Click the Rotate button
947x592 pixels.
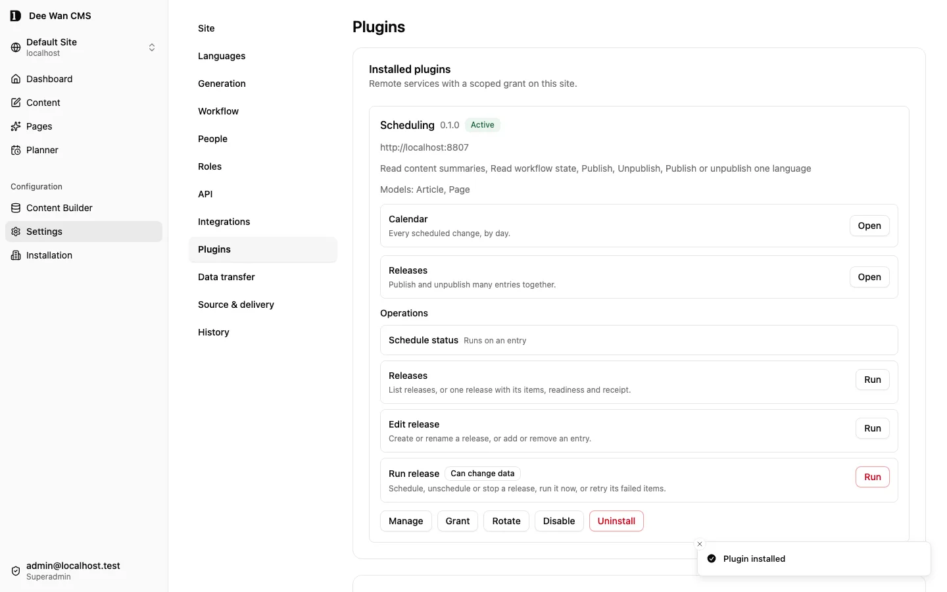click(x=506, y=521)
